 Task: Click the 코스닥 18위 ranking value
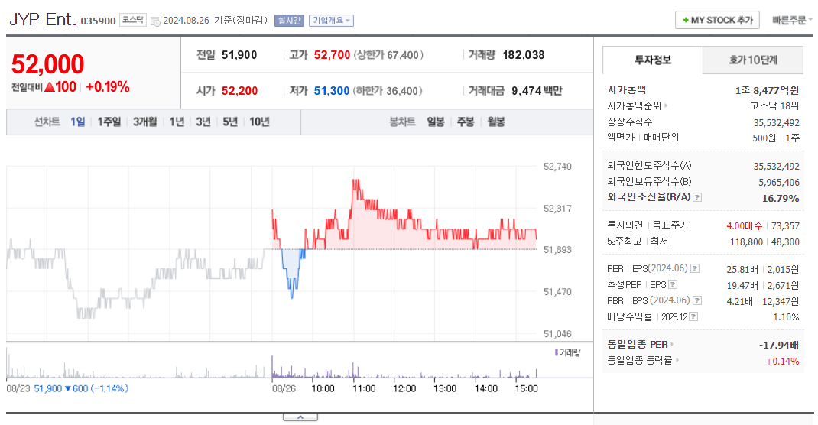coord(774,105)
